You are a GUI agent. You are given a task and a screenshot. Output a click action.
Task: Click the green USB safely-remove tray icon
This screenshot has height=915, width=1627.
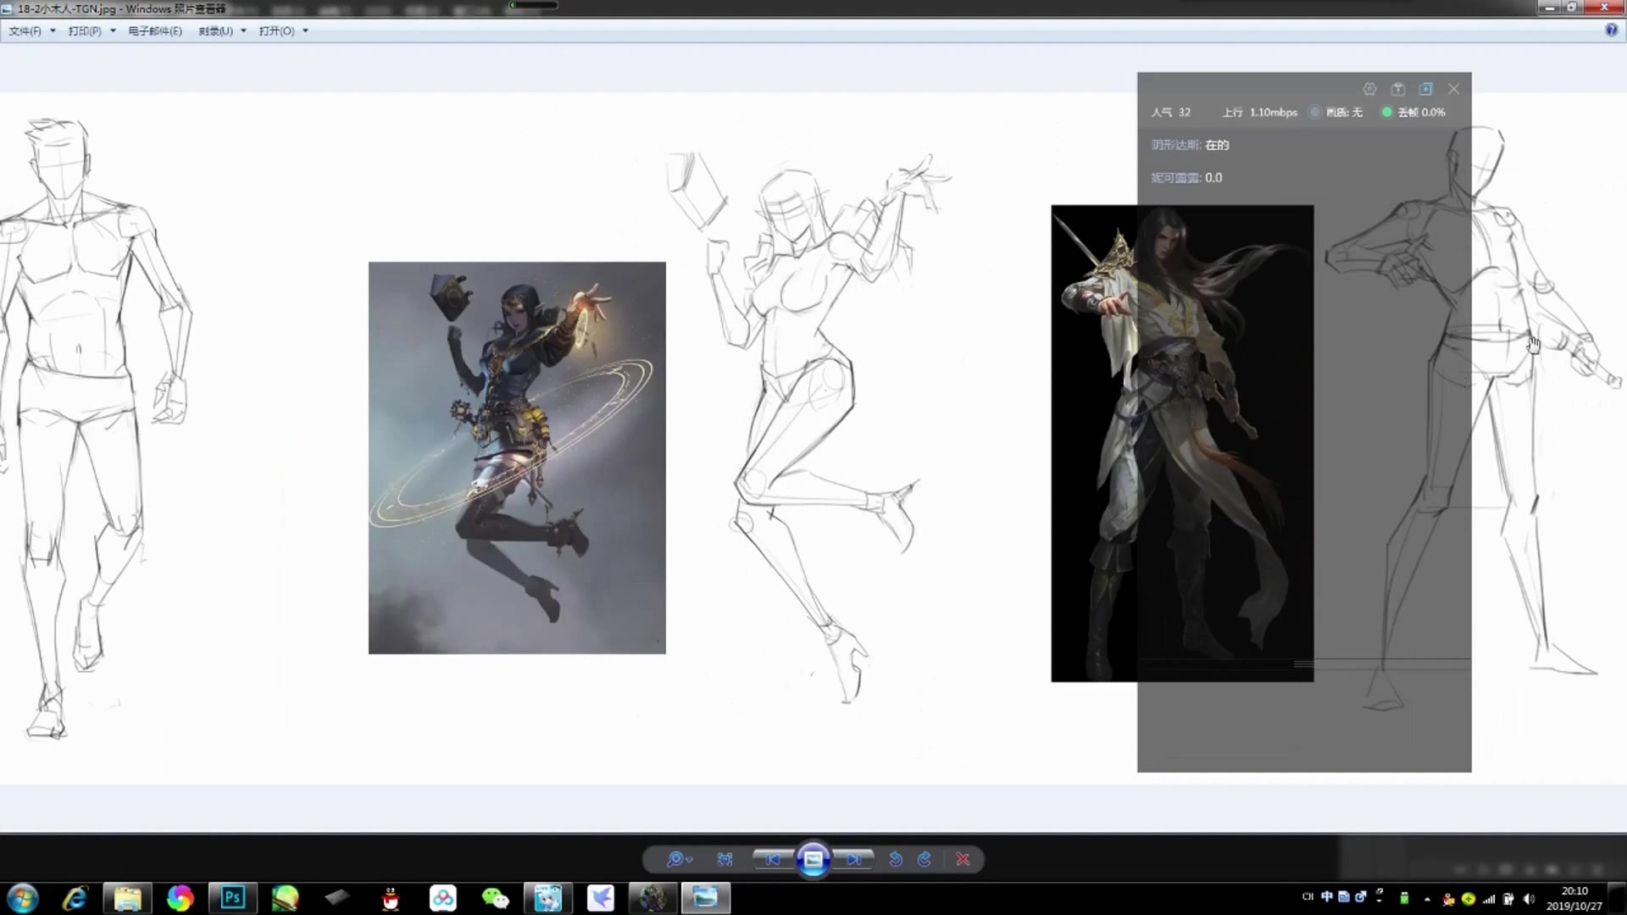point(1404,899)
